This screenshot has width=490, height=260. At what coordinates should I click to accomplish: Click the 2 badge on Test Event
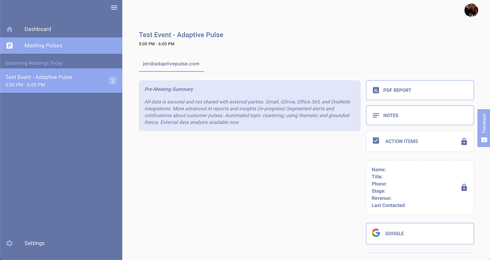tap(113, 80)
